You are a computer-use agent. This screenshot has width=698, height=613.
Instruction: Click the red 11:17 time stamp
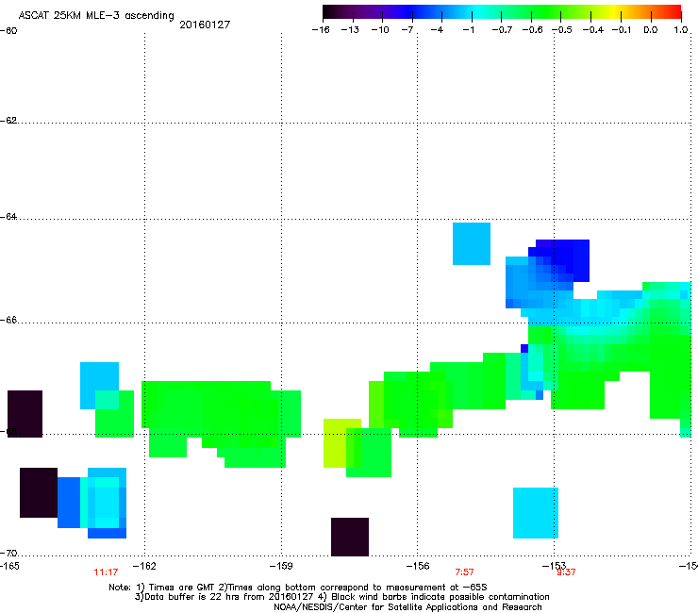[x=106, y=572]
